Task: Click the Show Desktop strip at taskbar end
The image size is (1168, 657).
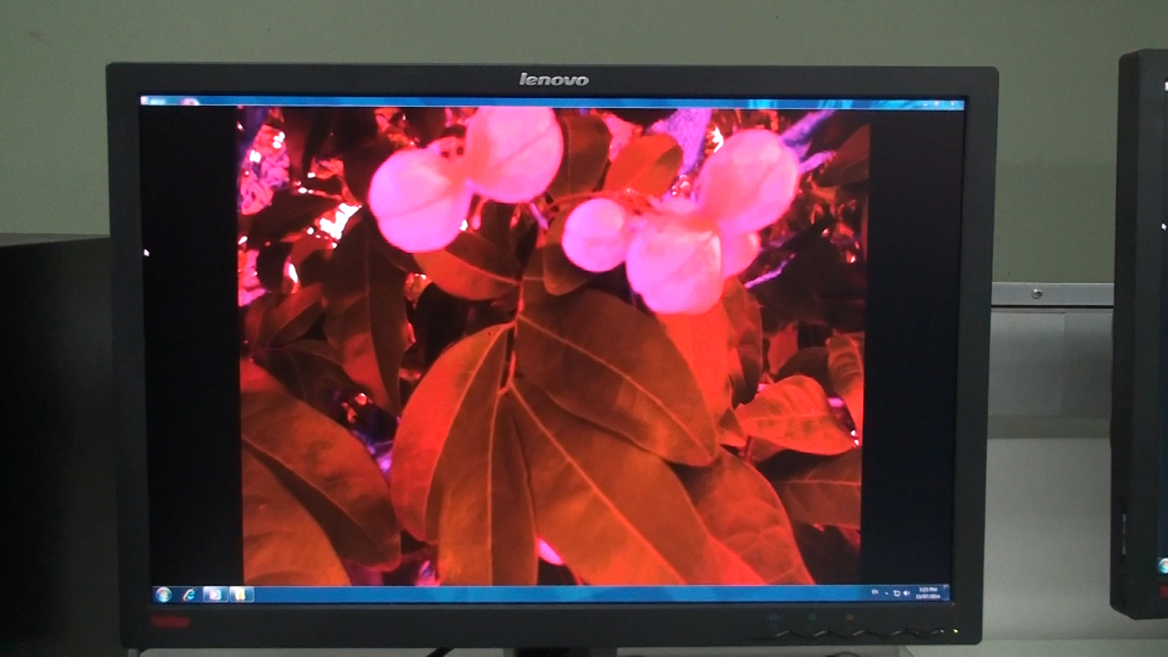Action: click(947, 594)
